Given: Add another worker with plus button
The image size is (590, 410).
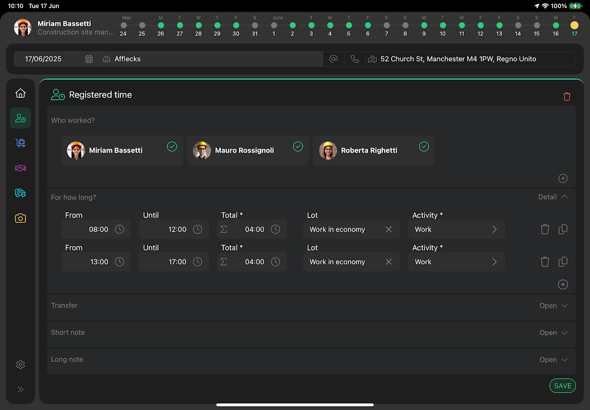Looking at the screenshot, I should coord(563,178).
